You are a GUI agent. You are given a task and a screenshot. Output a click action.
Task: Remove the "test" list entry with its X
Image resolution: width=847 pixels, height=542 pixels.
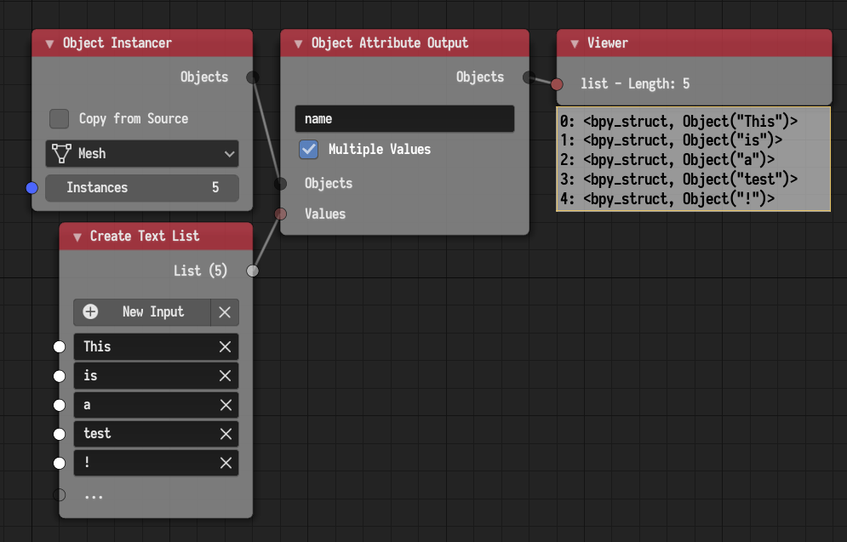226,434
